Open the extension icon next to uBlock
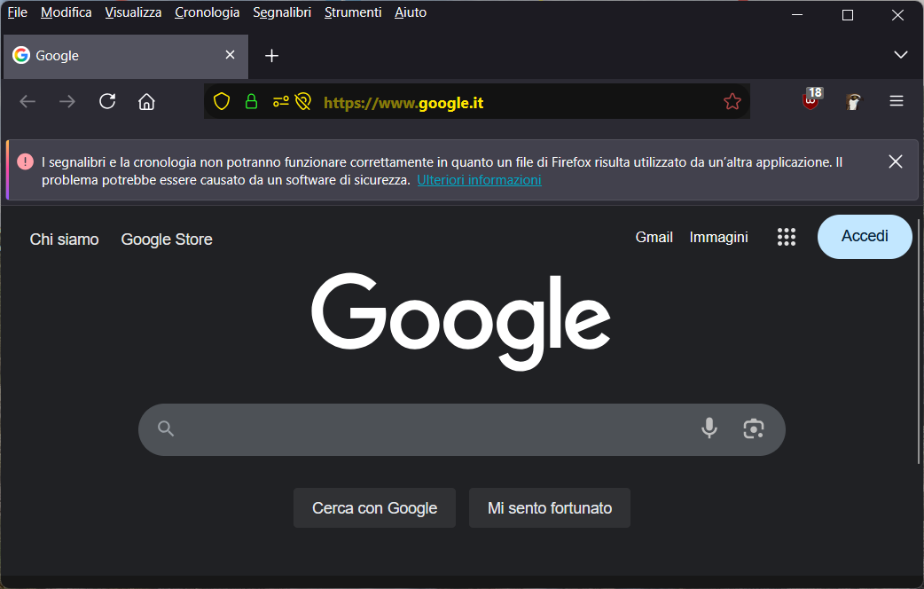 point(853,102)
